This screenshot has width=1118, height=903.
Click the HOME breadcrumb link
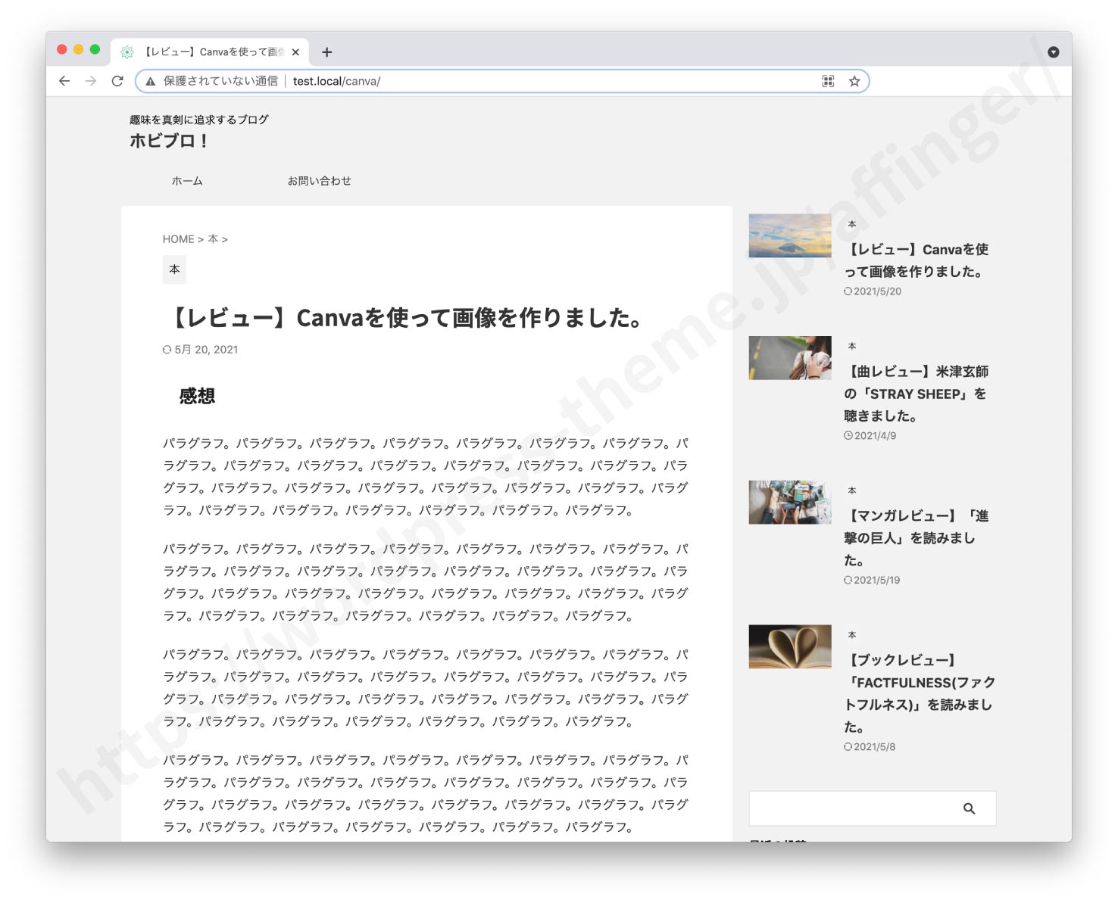coord(178,239)
